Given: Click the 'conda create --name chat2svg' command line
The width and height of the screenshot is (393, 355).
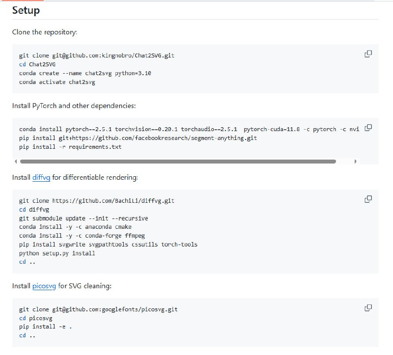Looking at the screenshot, I should click(85, 73).
